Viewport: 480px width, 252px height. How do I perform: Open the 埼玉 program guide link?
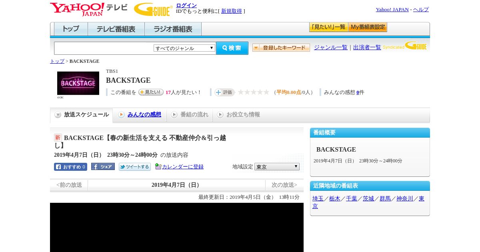[x=318, y=198]
